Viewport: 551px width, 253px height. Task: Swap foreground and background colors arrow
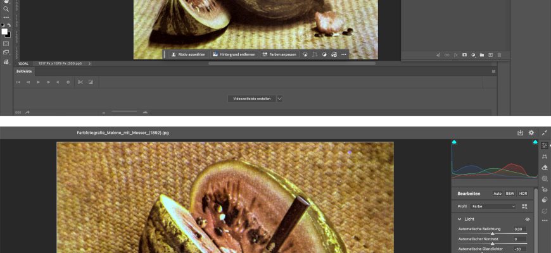[9, 25]
